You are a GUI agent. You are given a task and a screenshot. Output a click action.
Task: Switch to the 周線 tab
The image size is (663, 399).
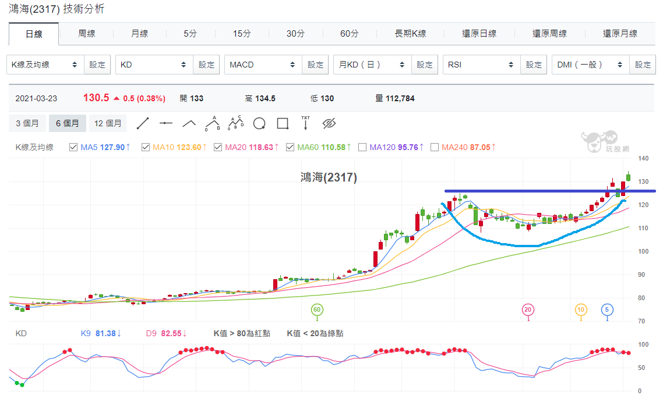click(87, 33)
